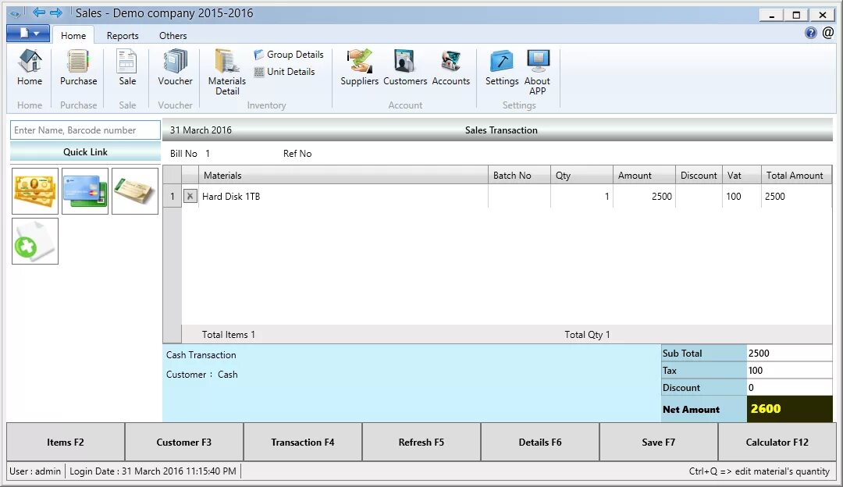The width and height of the screenshot is (843, 487).
Task: Click the back arrow in title bar
Action: pos(38,12)
